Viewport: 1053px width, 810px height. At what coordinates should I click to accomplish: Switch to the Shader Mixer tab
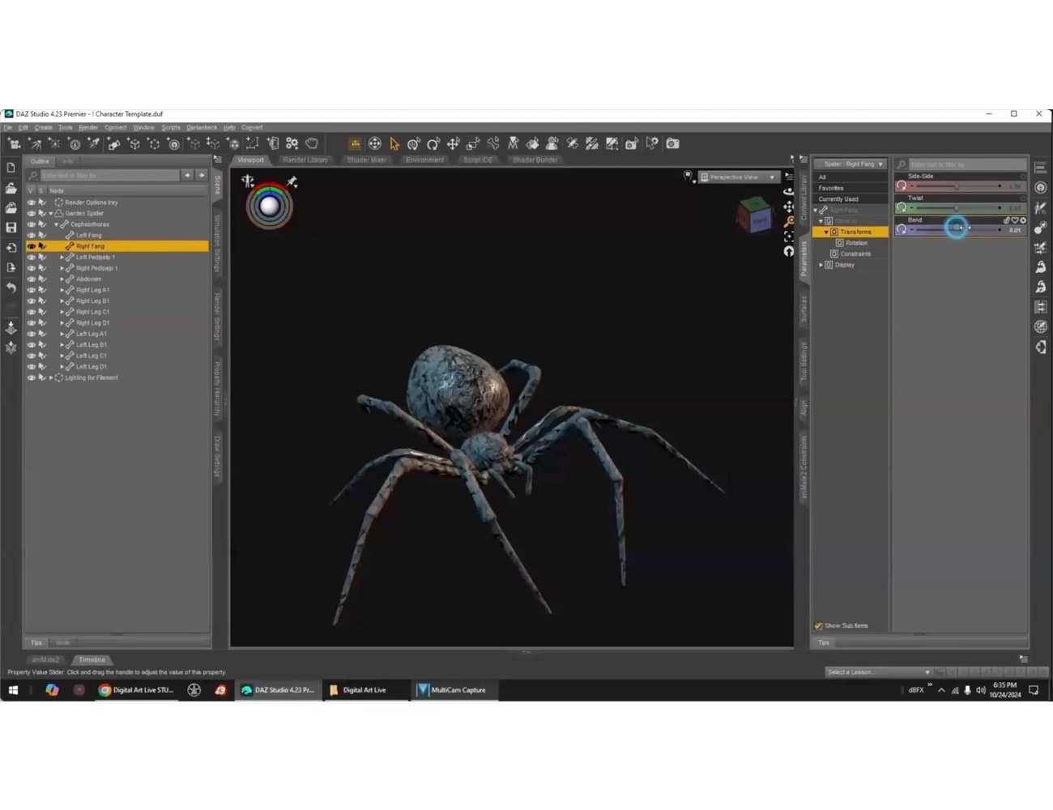(366, 160)
